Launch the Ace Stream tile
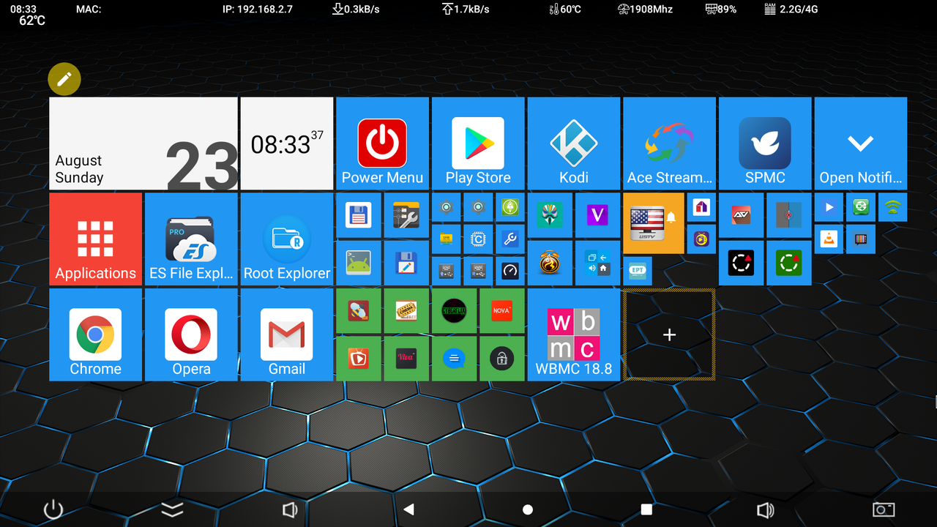Viewport: 937px width, 527px height. (669, 143)
